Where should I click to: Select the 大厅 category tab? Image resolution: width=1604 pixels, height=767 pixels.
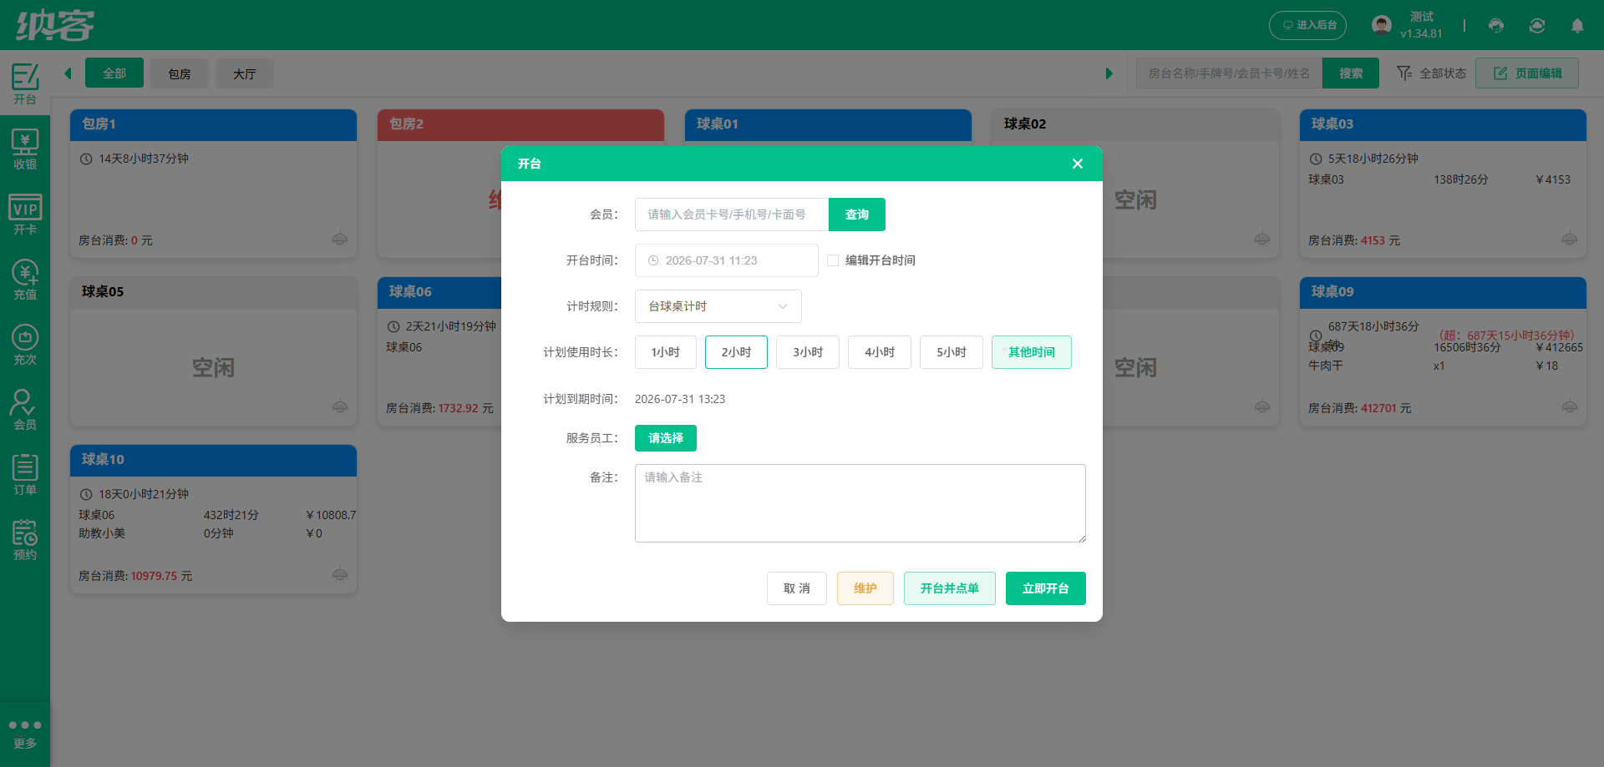[245, 73]
